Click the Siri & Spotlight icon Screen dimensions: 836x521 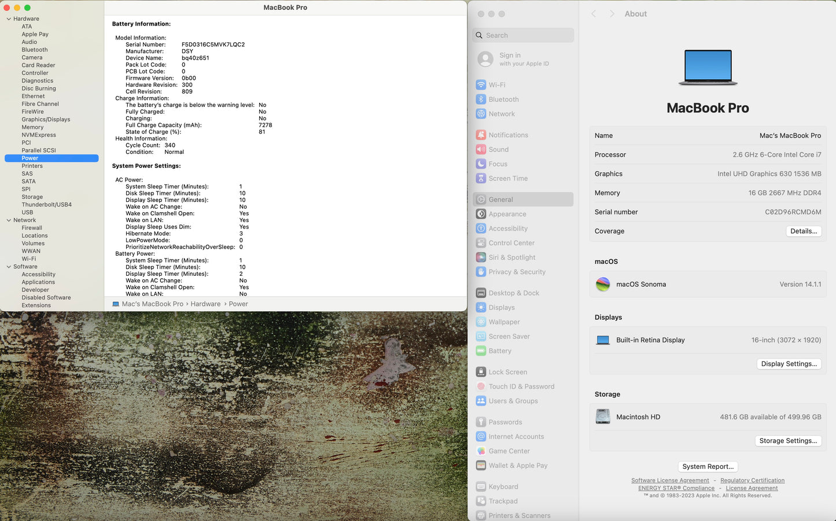(x=481, y=257)
